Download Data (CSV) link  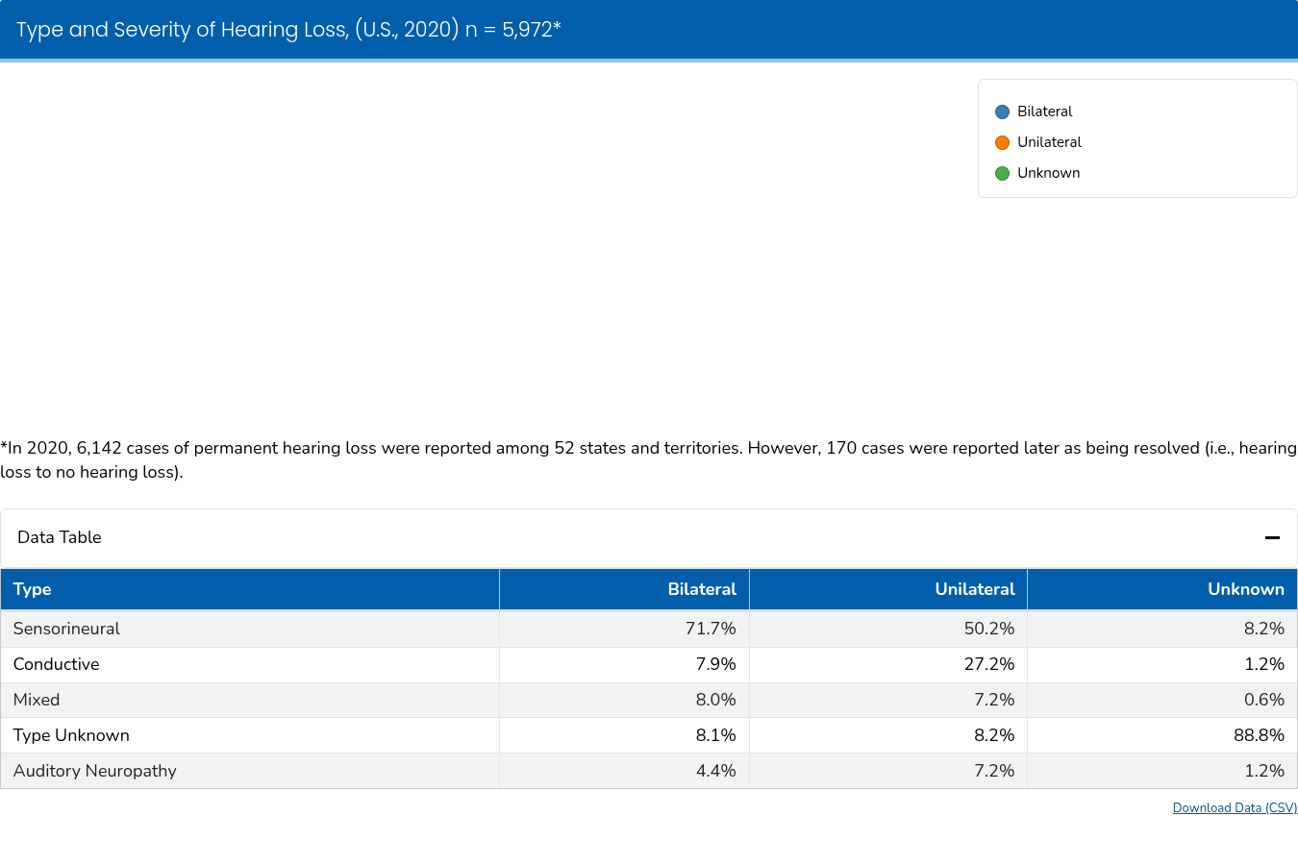[1235, 807]
